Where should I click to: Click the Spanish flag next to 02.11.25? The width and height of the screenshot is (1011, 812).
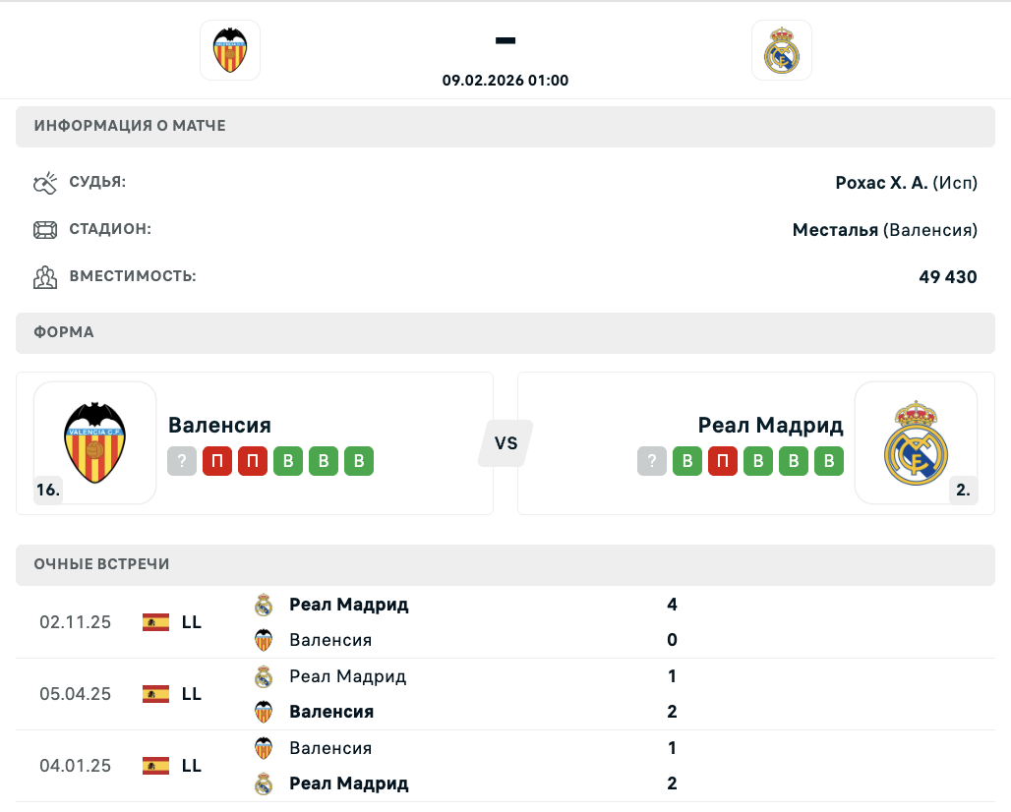click(x=155, y=622)
